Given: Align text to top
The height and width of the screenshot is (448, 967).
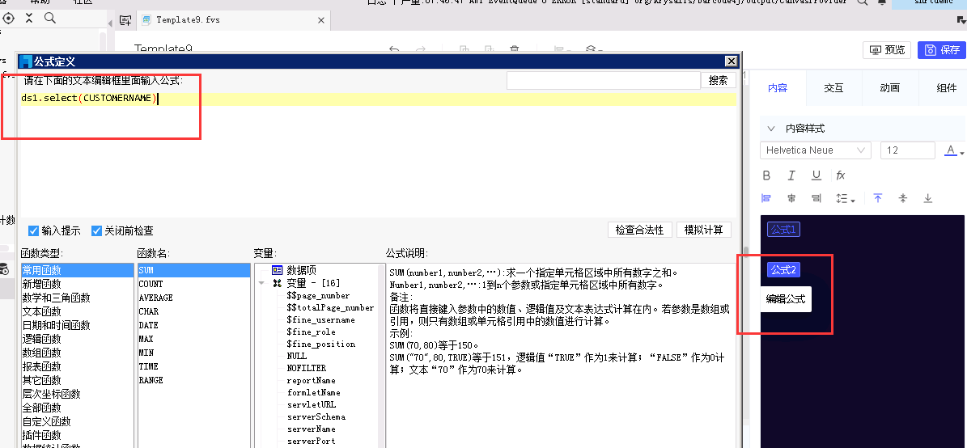Looking at the screenshot, I should click(x=877, y=198).
